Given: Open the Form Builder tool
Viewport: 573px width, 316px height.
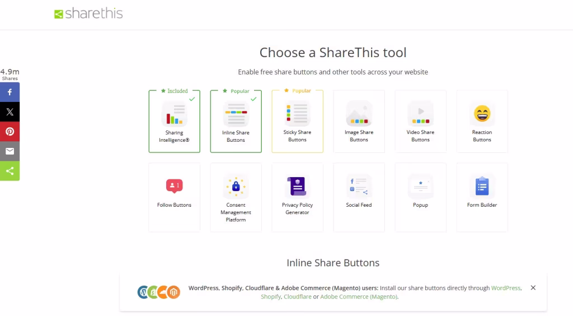Looking at the screenshot, I should (x=482, y=197).
